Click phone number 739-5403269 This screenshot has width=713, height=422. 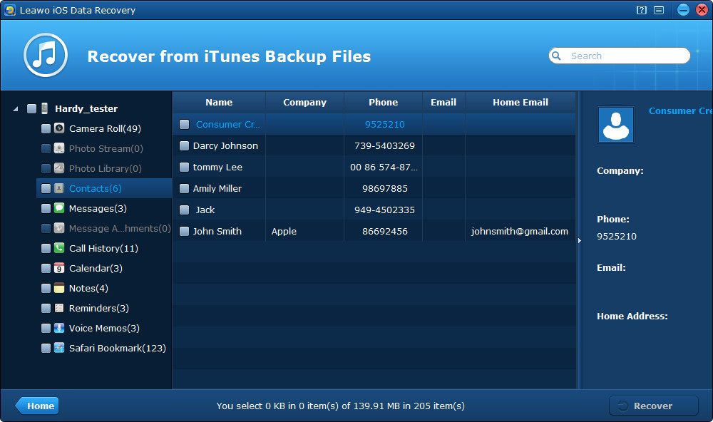click(385, 145)
